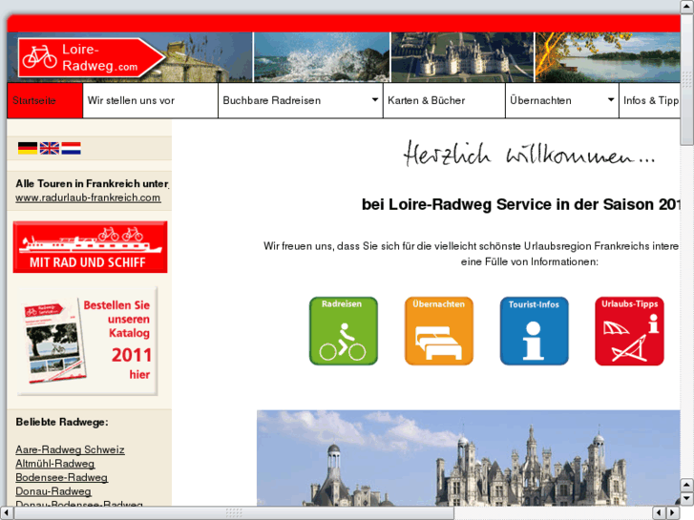Open Aare-Radweg Schweiz link
This screenshot has height=520, width=694.
[70, 449]
